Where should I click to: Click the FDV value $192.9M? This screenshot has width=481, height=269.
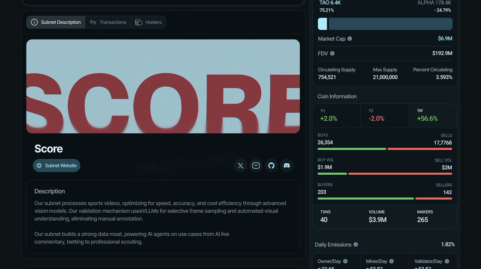[x=442, y=53]
